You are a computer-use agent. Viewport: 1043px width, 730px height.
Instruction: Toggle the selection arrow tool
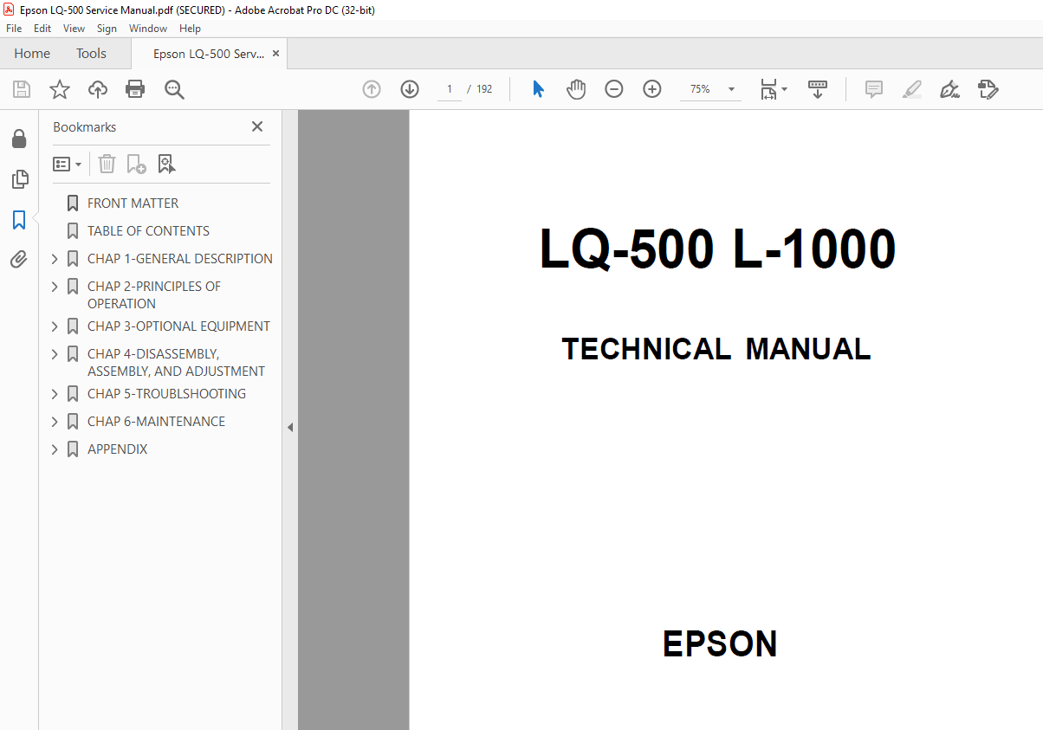click(537, 88)
